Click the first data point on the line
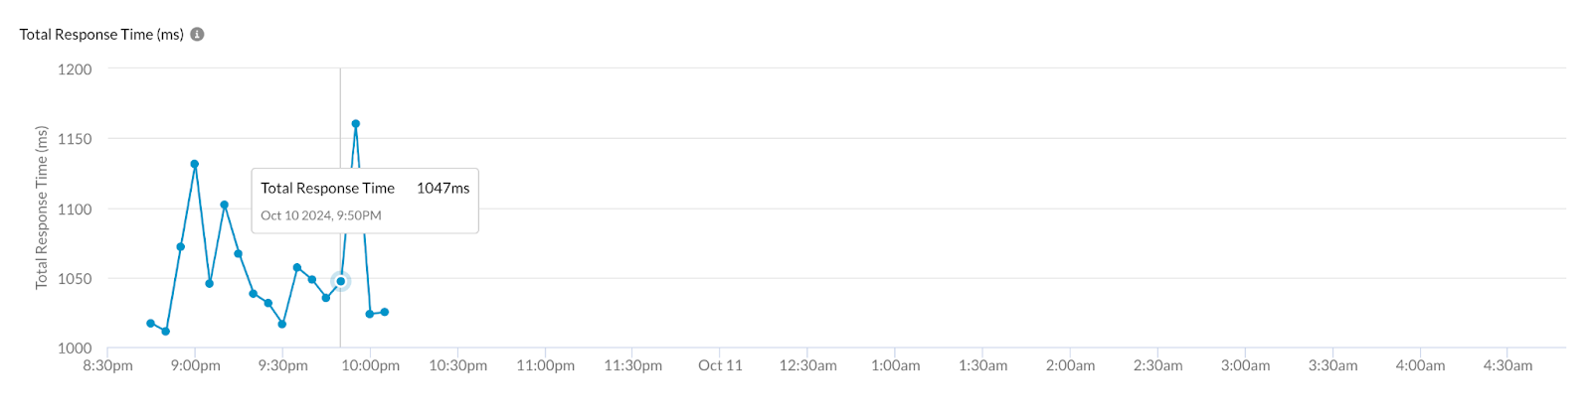Screen dimensions: 1591x420 coord(151,324)
